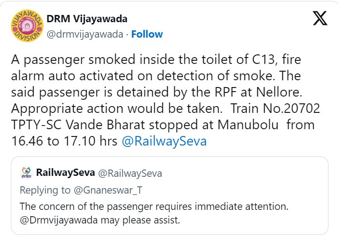Click the grey @RailwaySeva handle in the quoted tweet
Viewport: 338px width, 238px height.
[x=130, y=173]
